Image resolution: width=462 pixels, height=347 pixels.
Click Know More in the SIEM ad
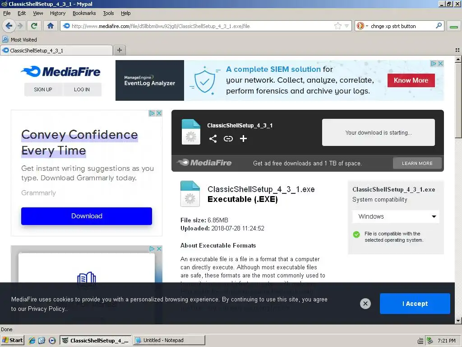(411, 80)
